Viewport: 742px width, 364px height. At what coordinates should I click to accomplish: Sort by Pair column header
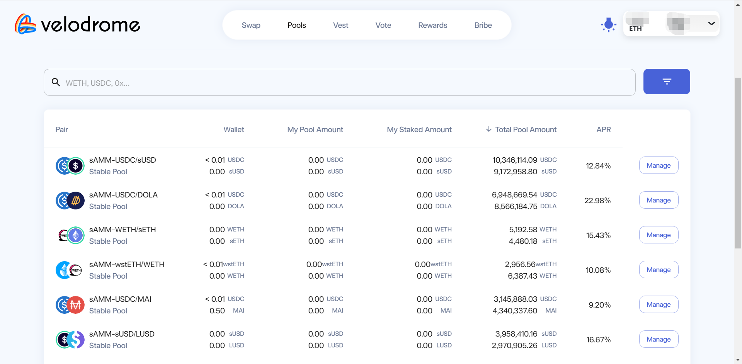(61, 129)
